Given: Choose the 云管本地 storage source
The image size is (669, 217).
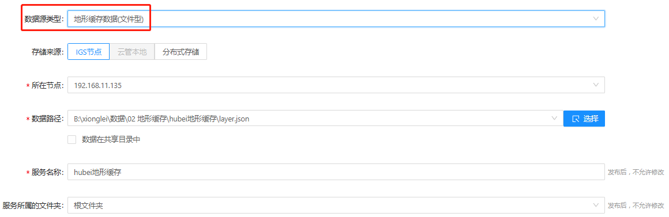Looking at the screenshot, I should pyautogui.click(x=132, y=52).
